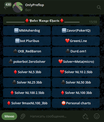The image size is (104, 122).
Task: Open the OnlyPreflop chat title
Action: click(35, 5)
